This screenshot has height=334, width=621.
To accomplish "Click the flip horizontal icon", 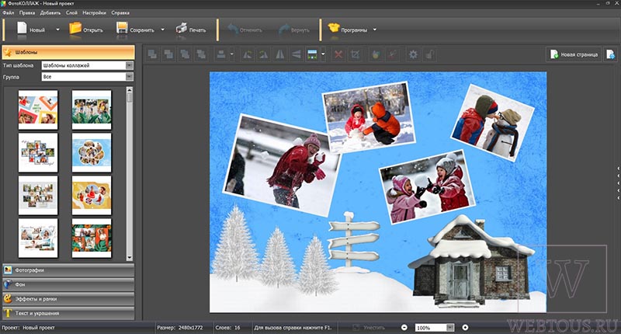I will [x=280, y=54].
